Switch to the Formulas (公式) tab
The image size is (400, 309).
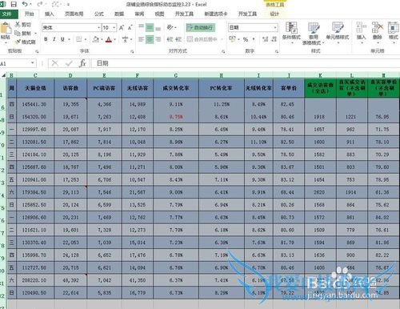click(99, 14)
